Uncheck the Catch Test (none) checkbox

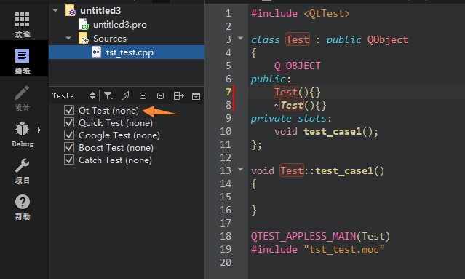point(69,160)
